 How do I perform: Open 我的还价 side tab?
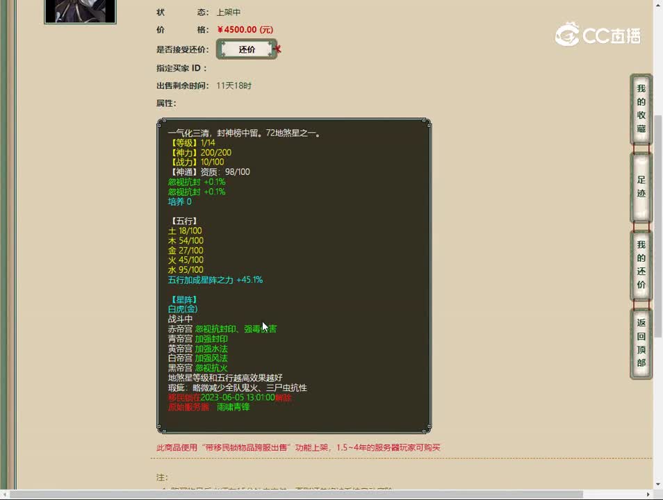coord(641,265)
